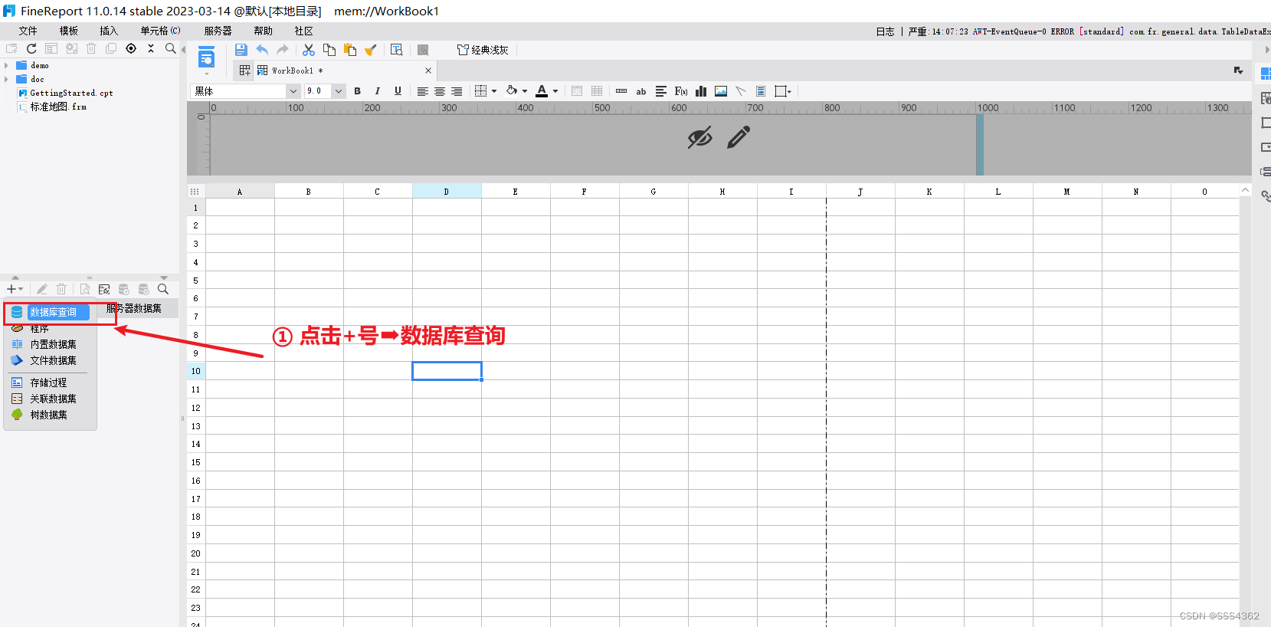Open the cell border style dropdown arrow
Screen dimensions: 1271x627
click(494, 91)
